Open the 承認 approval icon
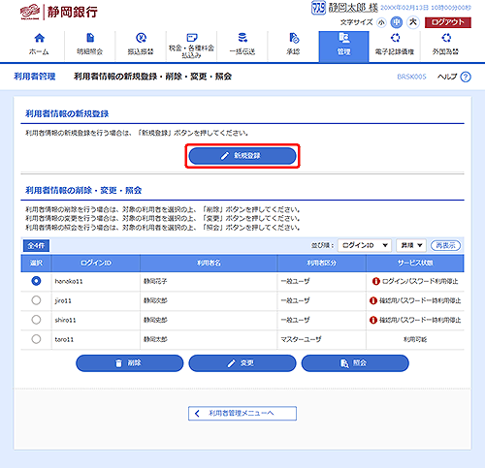485x468 pixels. pos(294,38)
